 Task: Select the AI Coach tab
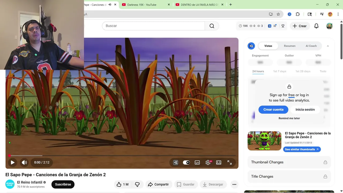[x=311, y=46]
